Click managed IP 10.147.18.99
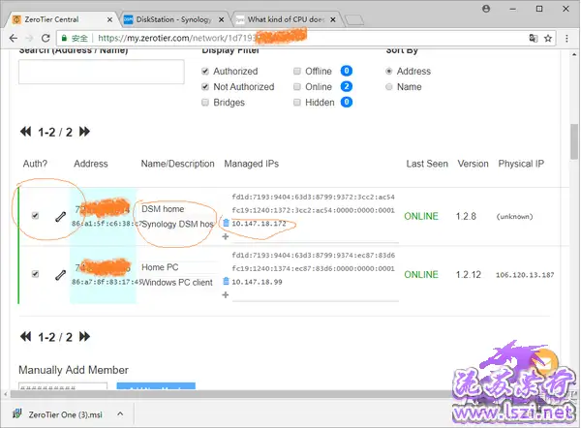The image size is (581, 428). (258, 282)
